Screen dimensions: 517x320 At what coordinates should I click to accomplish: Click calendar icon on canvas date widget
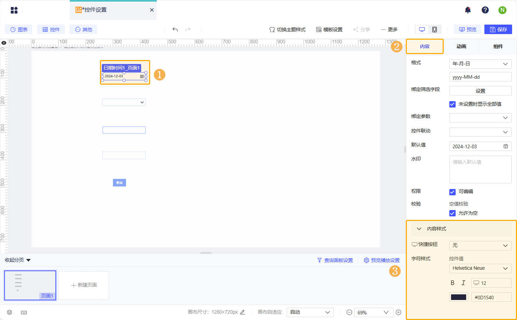pos(142,76)
